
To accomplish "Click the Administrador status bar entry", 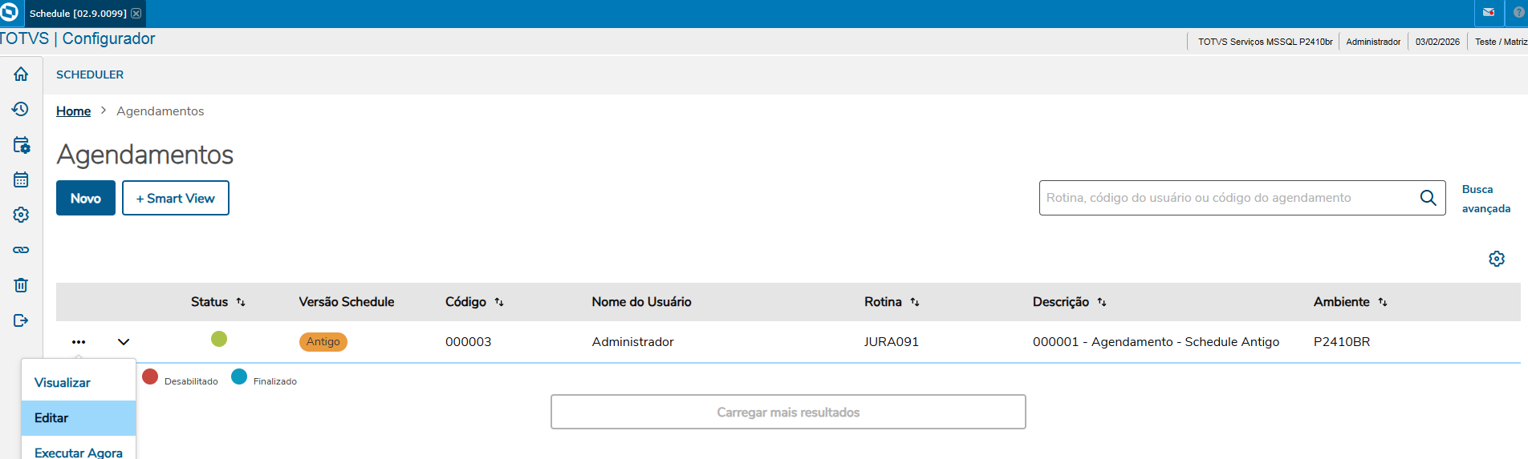I will [x=1373, y=42].
